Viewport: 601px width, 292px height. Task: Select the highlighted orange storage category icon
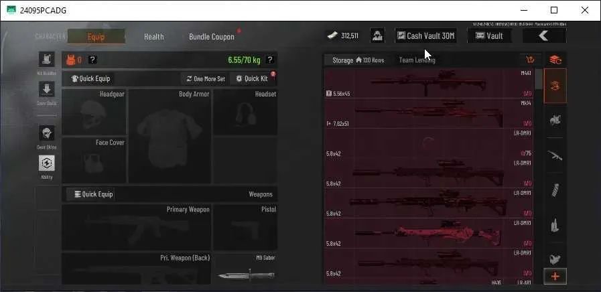pos(555,86)
